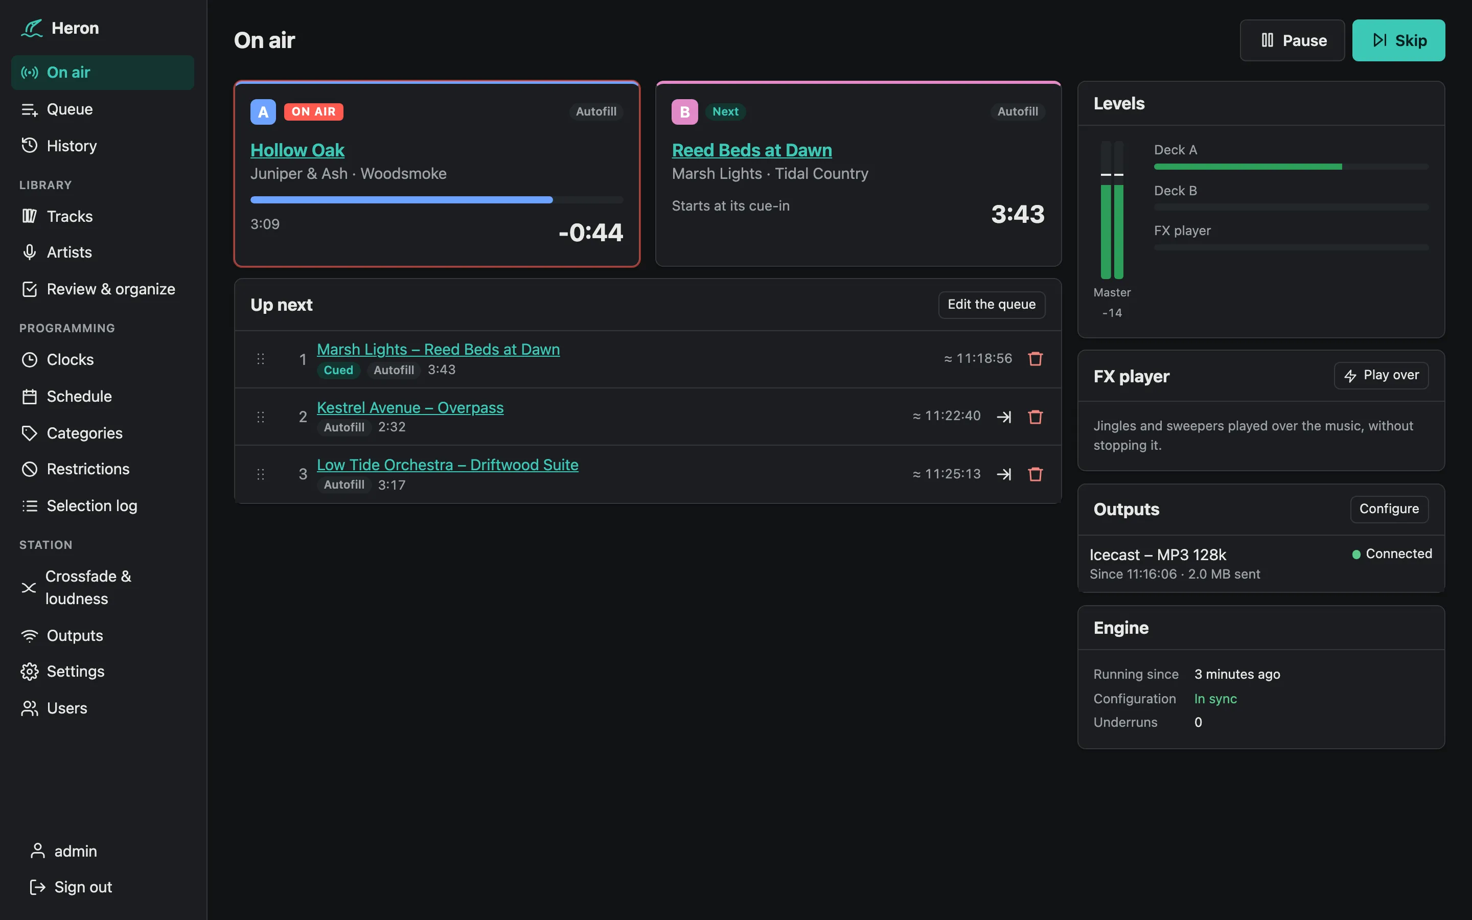Screen dimensions: 1472x920
Task: Select the On air sidebar item
Action: point(102,73)
